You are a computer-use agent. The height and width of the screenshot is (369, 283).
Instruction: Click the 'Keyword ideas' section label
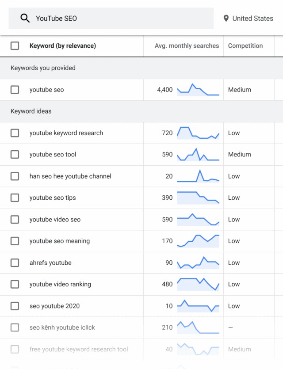pos(31,111)
